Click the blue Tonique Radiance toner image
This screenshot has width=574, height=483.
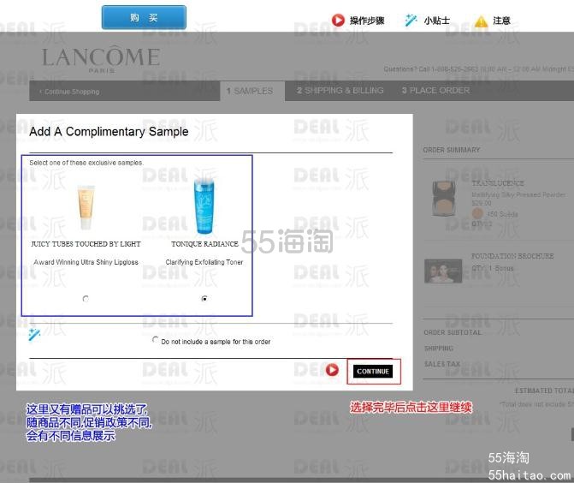click(x=204, y=206)
